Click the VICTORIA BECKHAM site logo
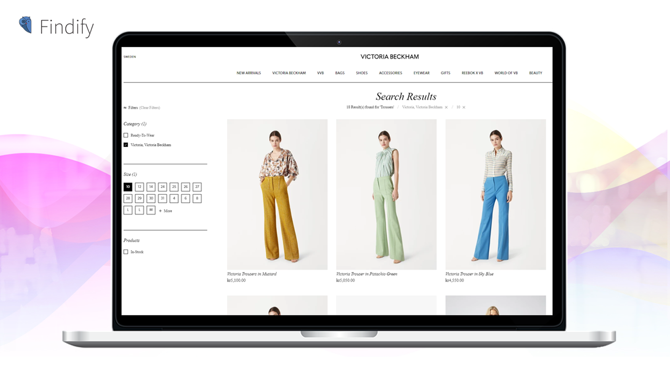The height and width of the screenshot is (377, 670). pos(389,57)
